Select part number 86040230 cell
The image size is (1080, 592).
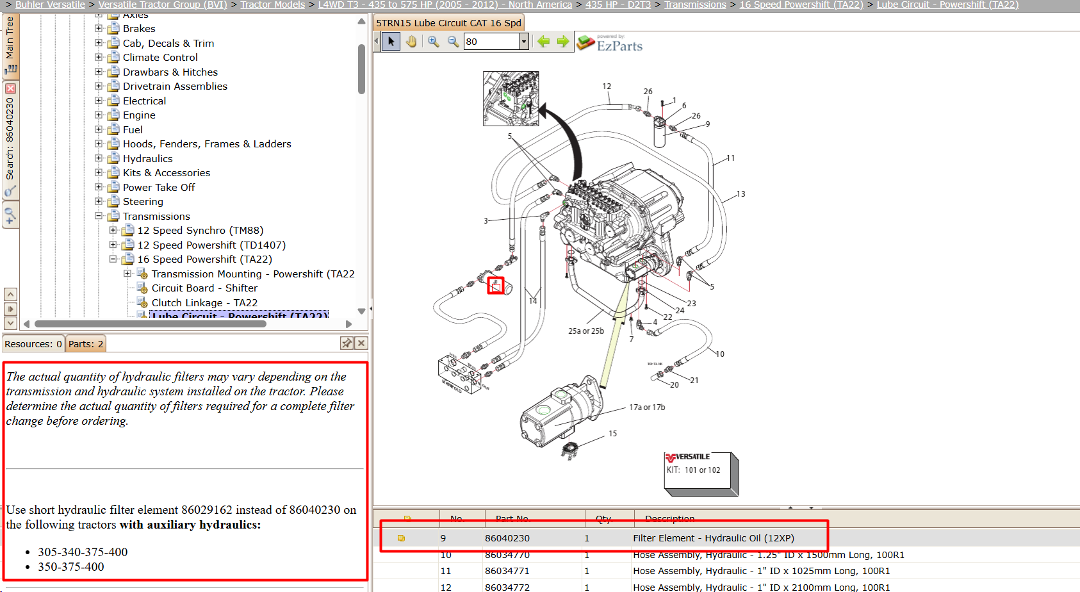tap(507, 538)
